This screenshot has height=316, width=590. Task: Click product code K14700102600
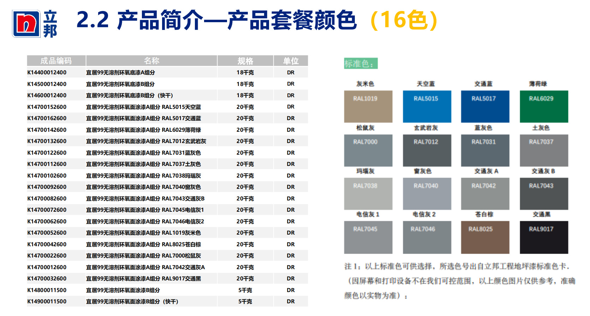[x=47, y=175]
